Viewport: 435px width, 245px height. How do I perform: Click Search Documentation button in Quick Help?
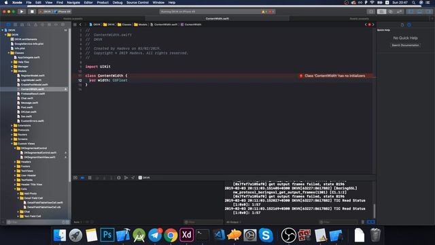pyautogui.click(x=405, y=46)
